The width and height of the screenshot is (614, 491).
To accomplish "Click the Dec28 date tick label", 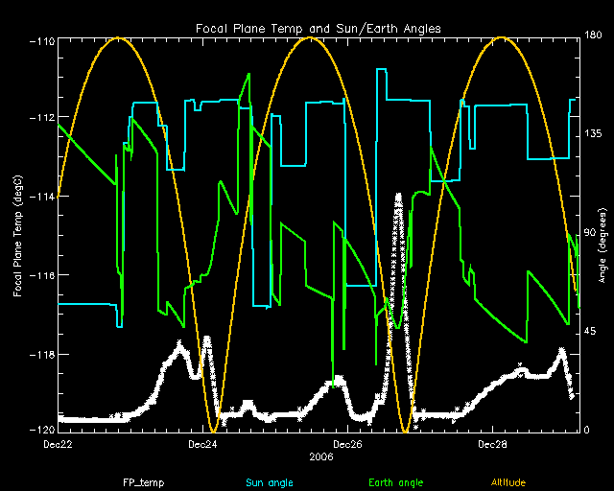I will pos(492,444).
